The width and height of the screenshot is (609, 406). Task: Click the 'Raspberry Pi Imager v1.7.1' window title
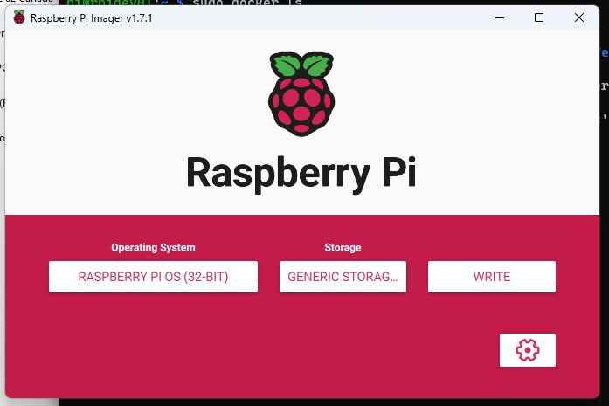coord(91,18)
